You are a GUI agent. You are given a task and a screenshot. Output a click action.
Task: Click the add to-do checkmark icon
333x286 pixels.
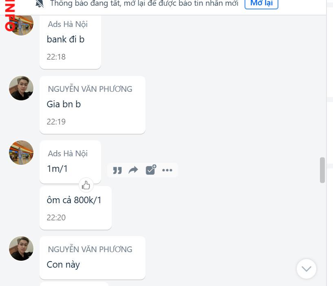(x=151, y=170)
